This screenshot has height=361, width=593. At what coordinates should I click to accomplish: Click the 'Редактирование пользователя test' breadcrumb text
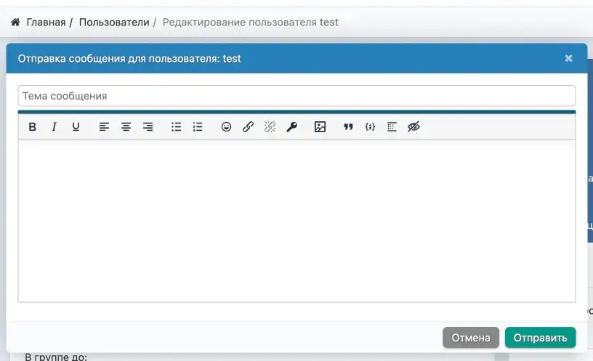coord(251,23)
